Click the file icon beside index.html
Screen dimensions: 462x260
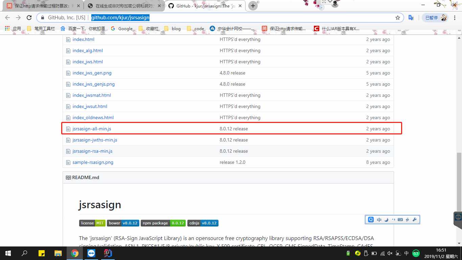[68, 39]
